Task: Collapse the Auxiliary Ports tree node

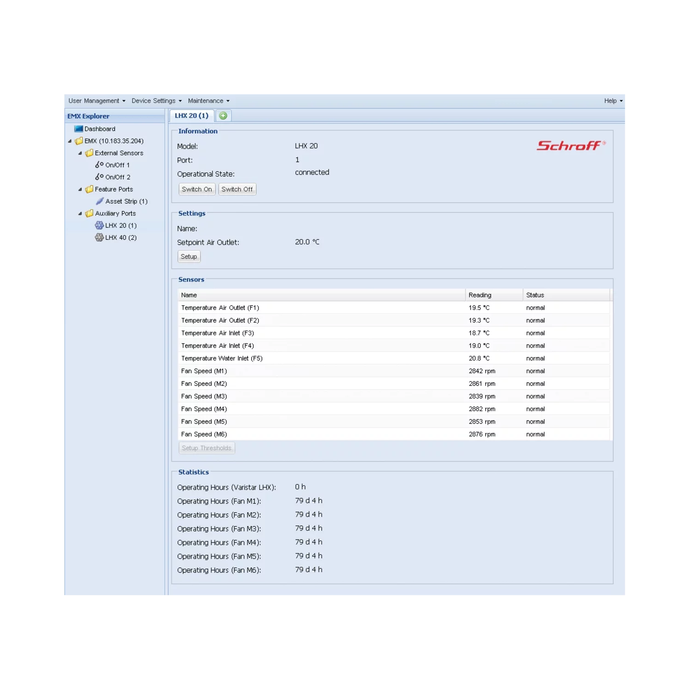Action: (80, 213)
